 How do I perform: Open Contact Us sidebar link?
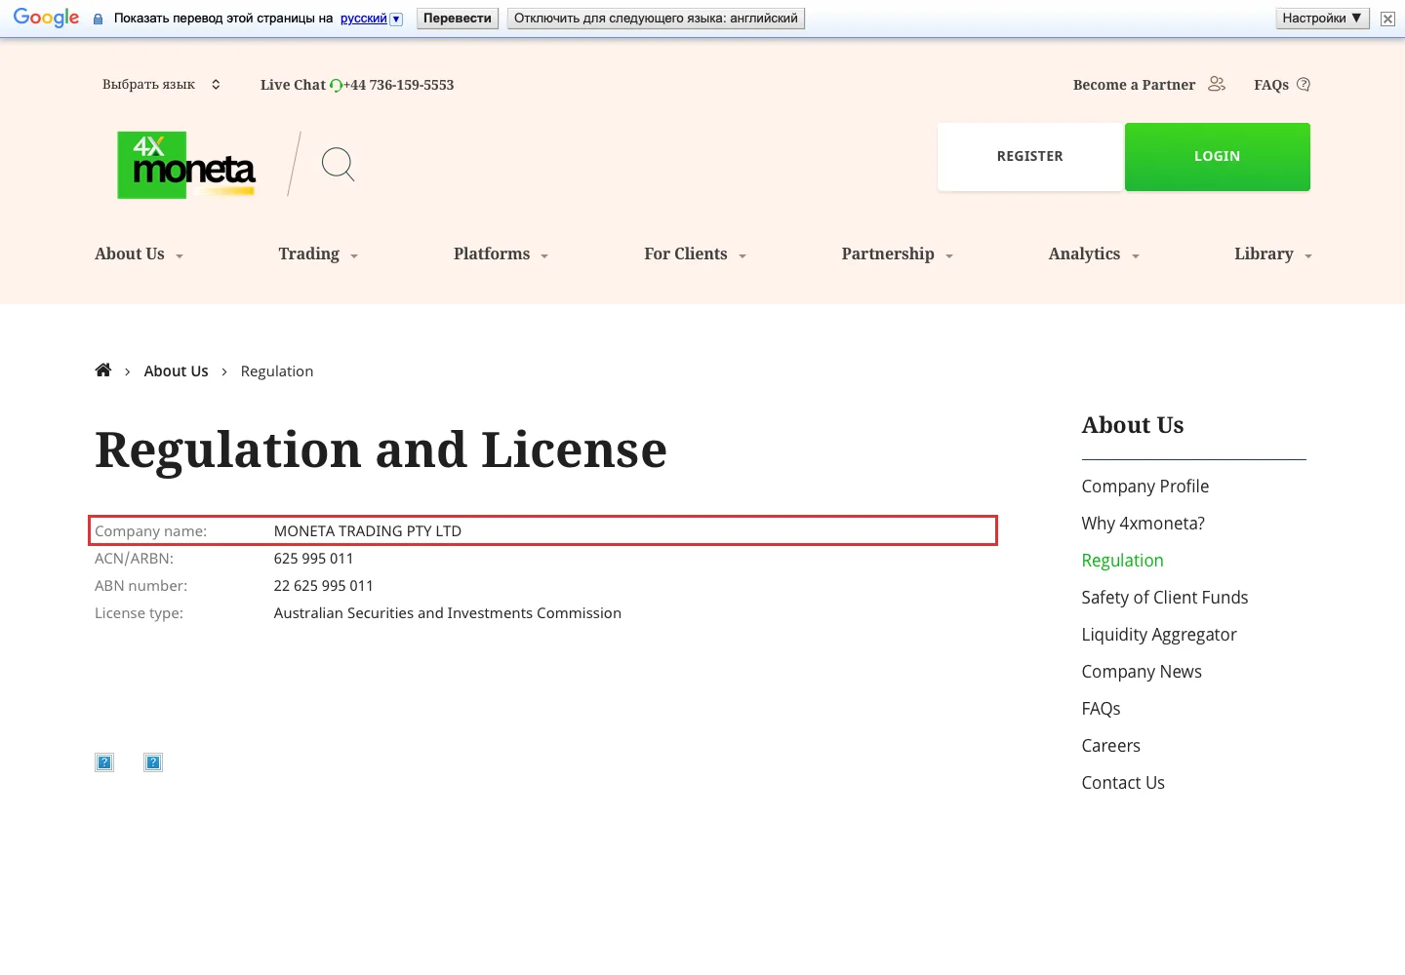[x=1122, y=782]
